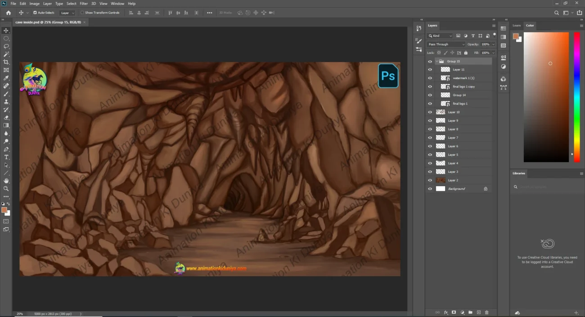Click the delete layer trash icon
Screen dimensions: 585x317
coord(486,312)
